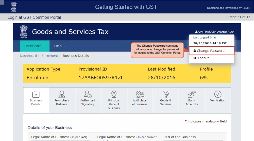Choose Change Password from user menu
Image resolution: width=254 pixels, height=141 pixels.
coord(212,51)
